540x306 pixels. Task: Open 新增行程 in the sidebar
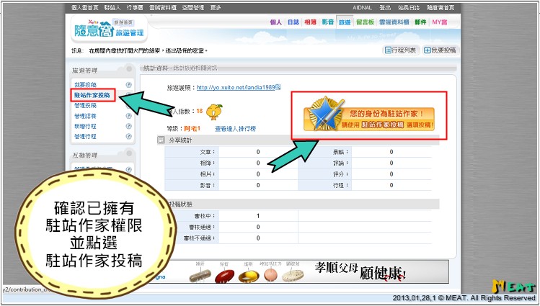(85, 126)
